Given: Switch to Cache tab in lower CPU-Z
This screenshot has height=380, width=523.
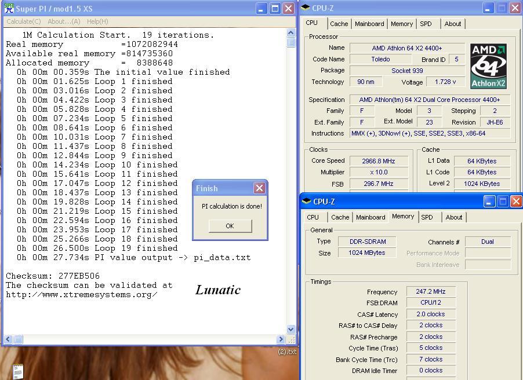Looking at the screenshot, I should pos(340,217).
